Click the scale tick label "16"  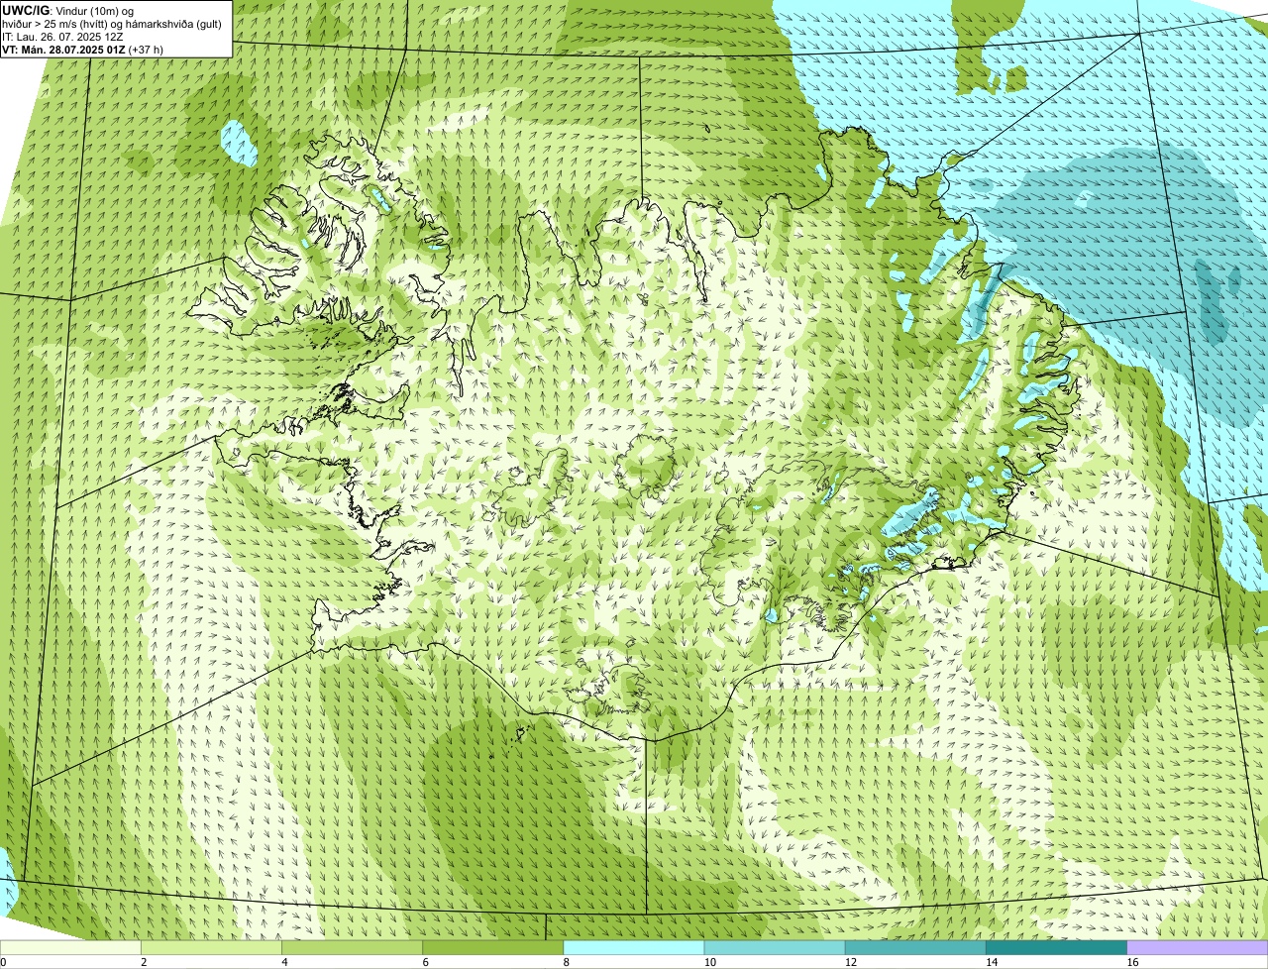pyautogui.click(x=1131, y=962)
